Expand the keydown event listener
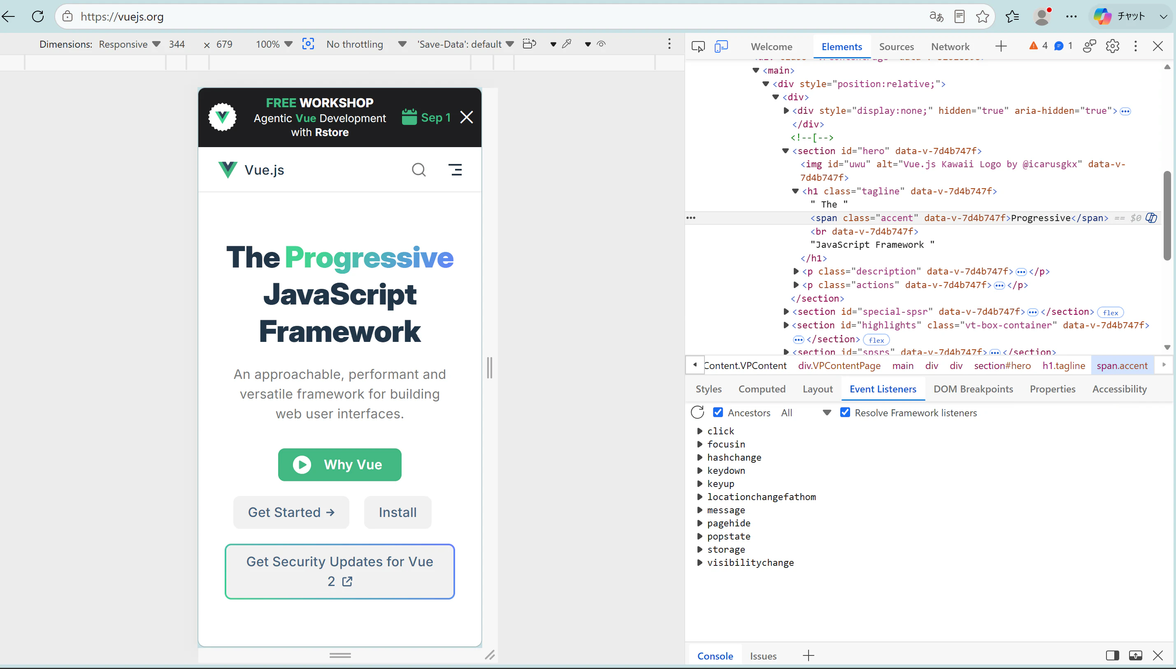Image resolution: width=1176 pixels, height=669 pixels. click(x=700, y=471)
